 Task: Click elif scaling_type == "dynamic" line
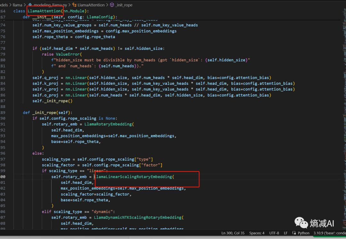[78, 212]
